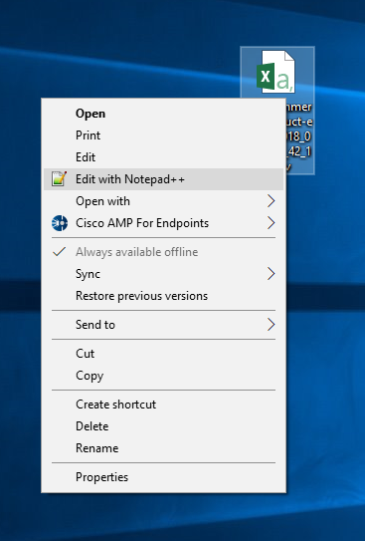365x541 pixels.
Task: Expand the Cisco AMP For Endpoints arrow
Action: tap(271, 223)
